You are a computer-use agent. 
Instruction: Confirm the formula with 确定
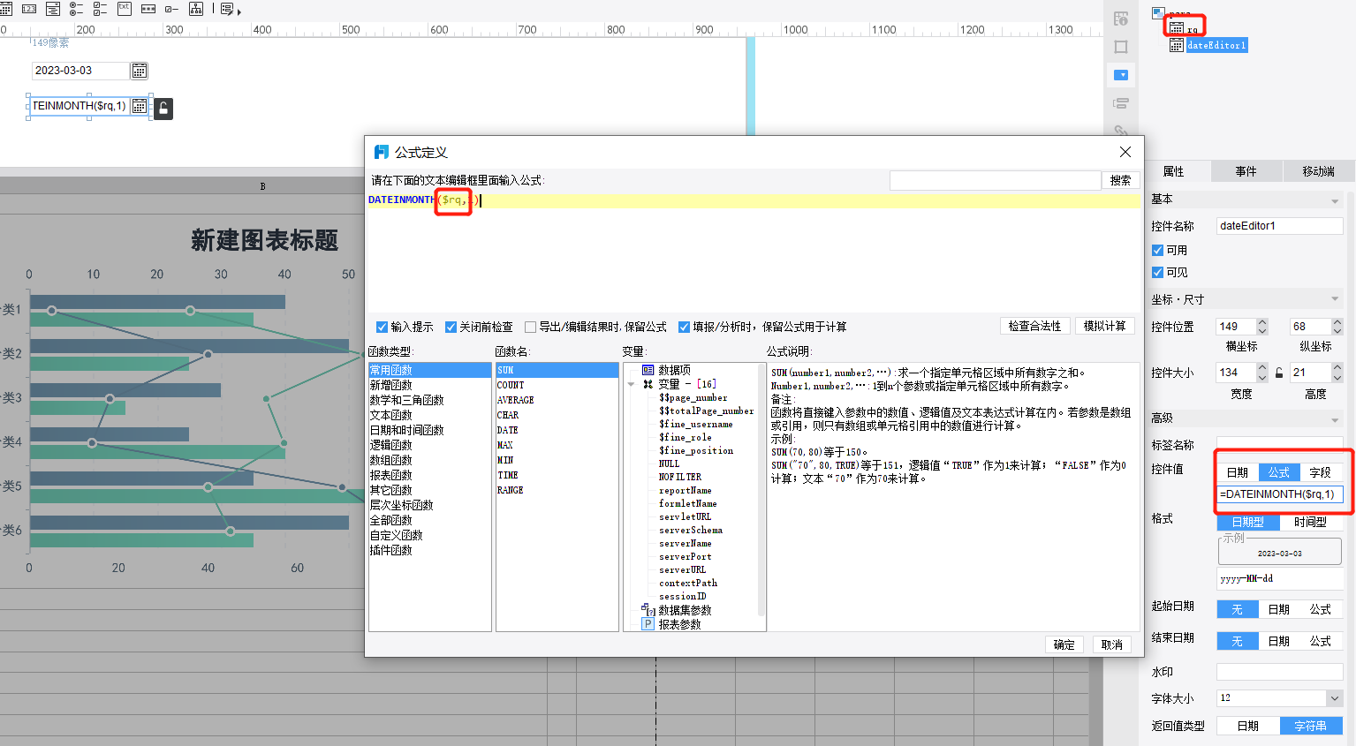1064,644
